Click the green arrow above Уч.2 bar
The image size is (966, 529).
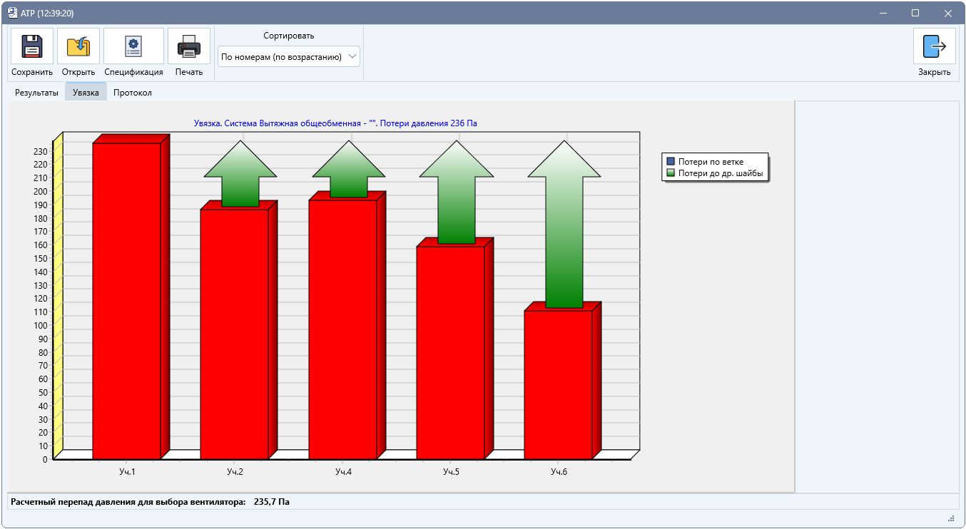click(240, 173)
